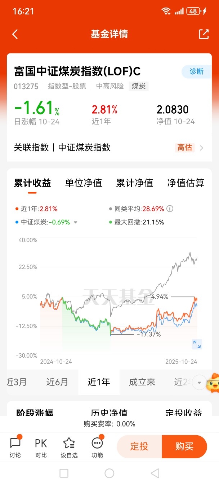Open the share icon in header
The height and width of the screenshot is (485, 219).
coord(204,34)
